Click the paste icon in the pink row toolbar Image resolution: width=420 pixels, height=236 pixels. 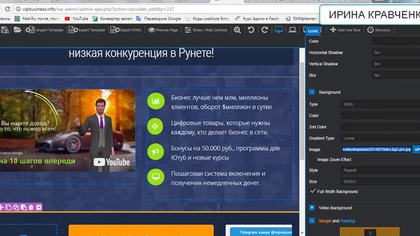coord(24,207)
